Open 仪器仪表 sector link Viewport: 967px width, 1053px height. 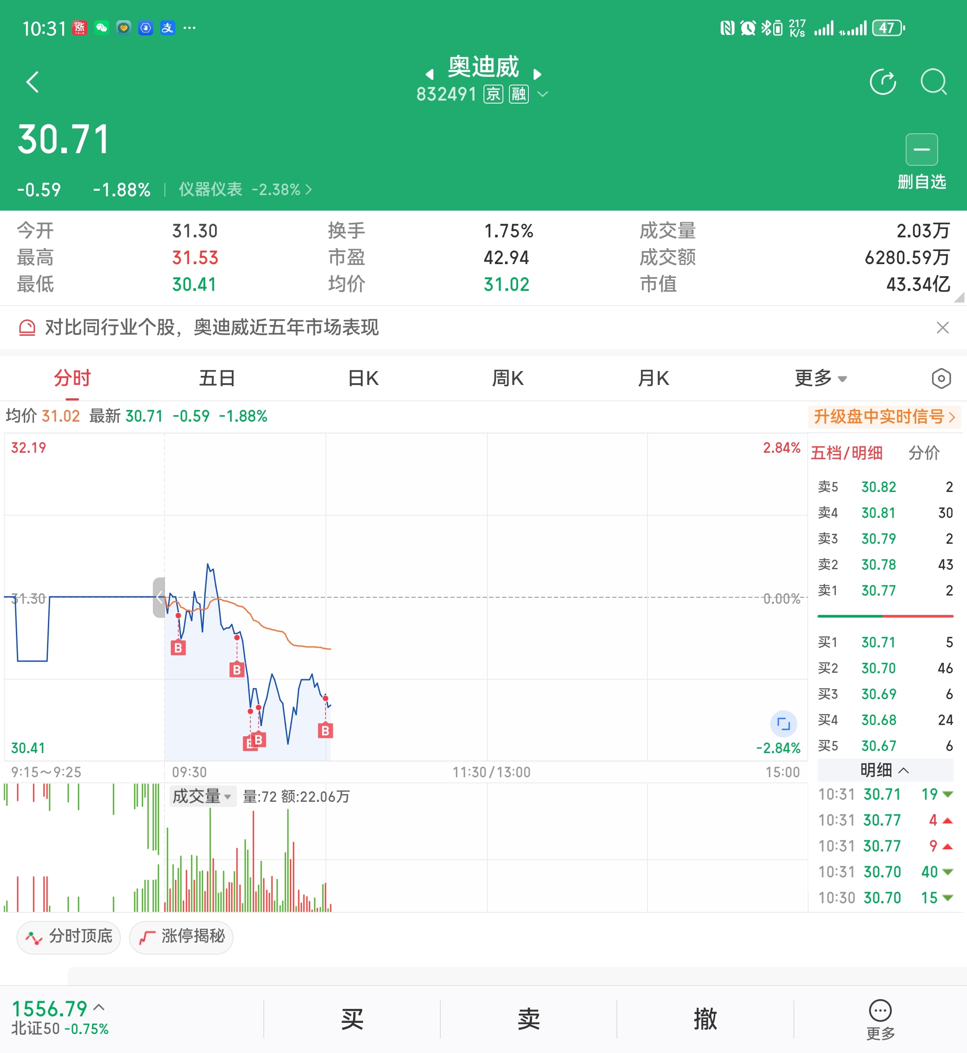coord(245,189)
